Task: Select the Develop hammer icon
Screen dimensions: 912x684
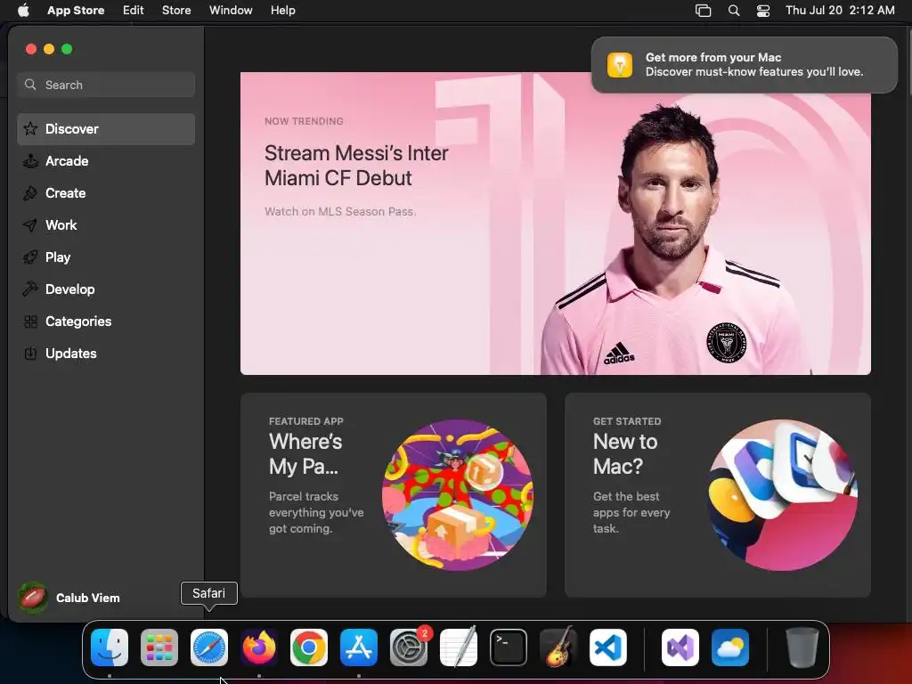Action: [30, 289]
